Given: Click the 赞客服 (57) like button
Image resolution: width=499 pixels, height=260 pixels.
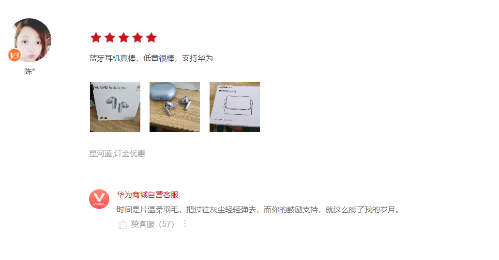Looking at the screenshot, I should pyautogui.click(x=146, y=224).
